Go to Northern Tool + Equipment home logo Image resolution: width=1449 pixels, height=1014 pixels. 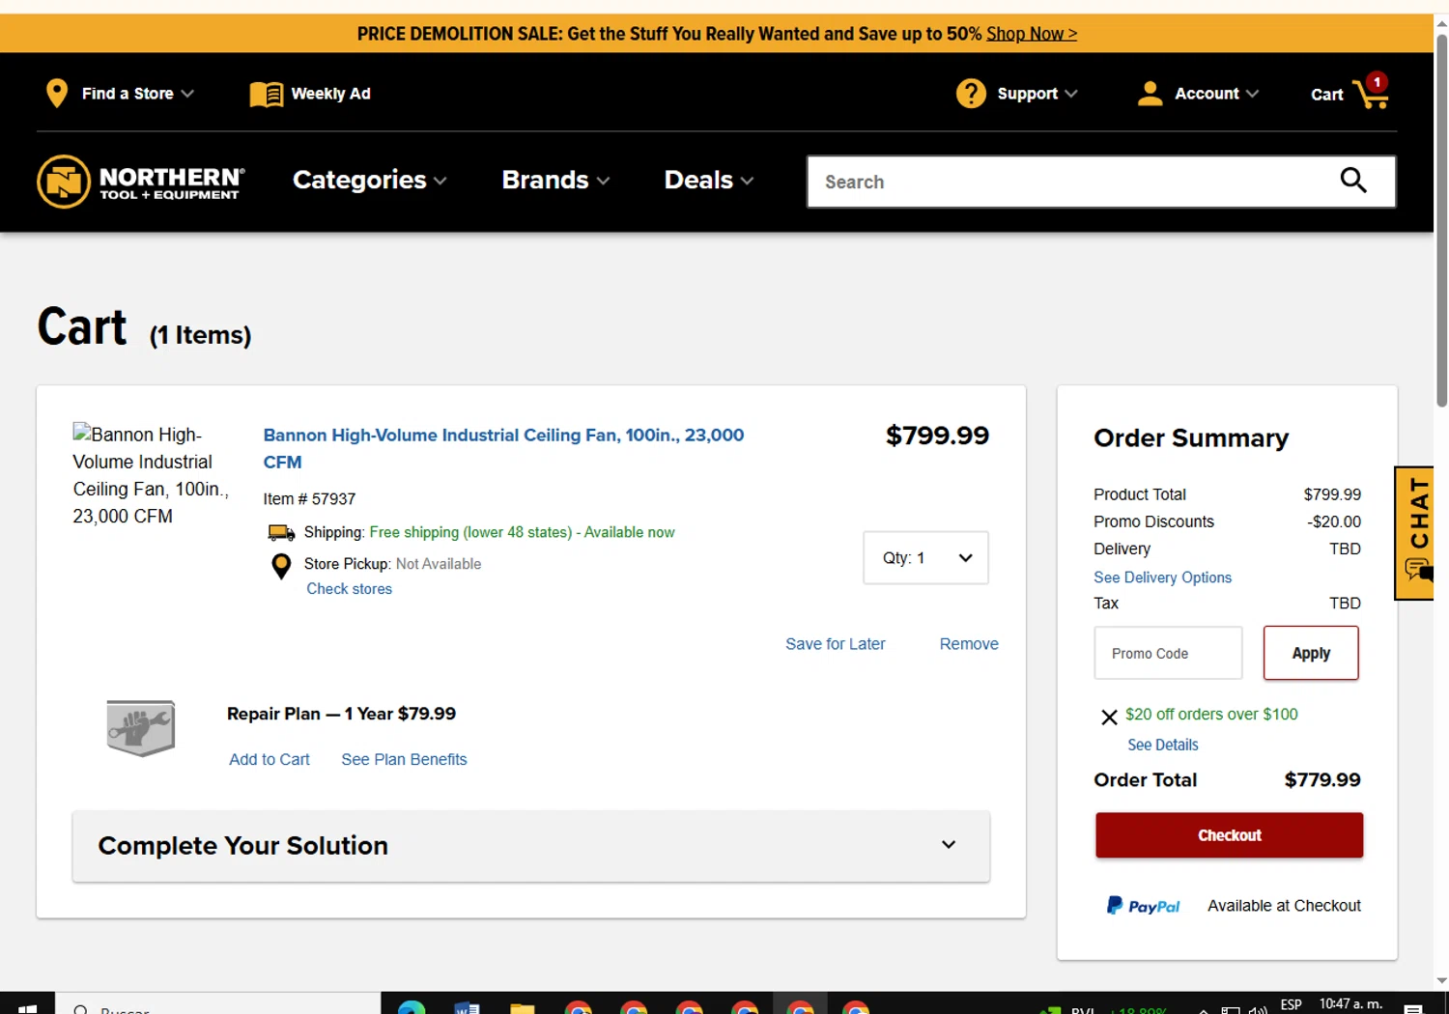141,181
